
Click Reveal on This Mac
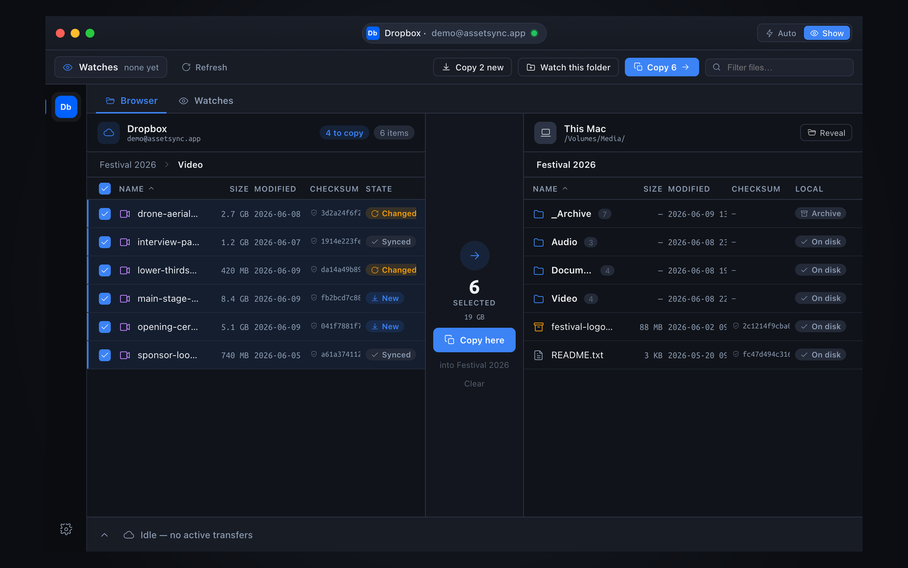tap(826, 133)
